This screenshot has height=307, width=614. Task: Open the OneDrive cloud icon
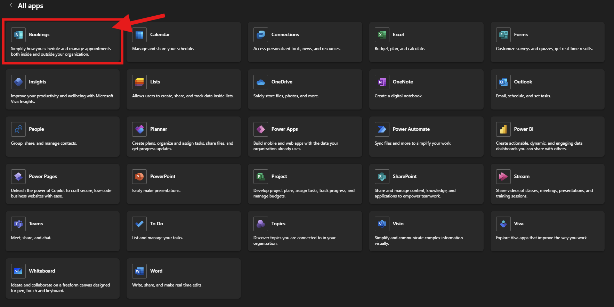click(x=261, y=82)
